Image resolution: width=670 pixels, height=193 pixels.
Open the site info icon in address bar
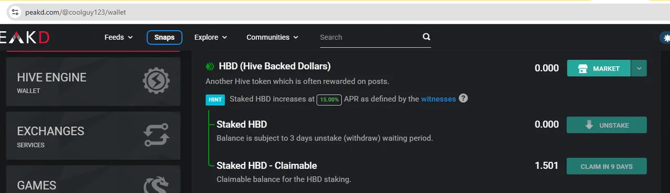pos(15,11)
